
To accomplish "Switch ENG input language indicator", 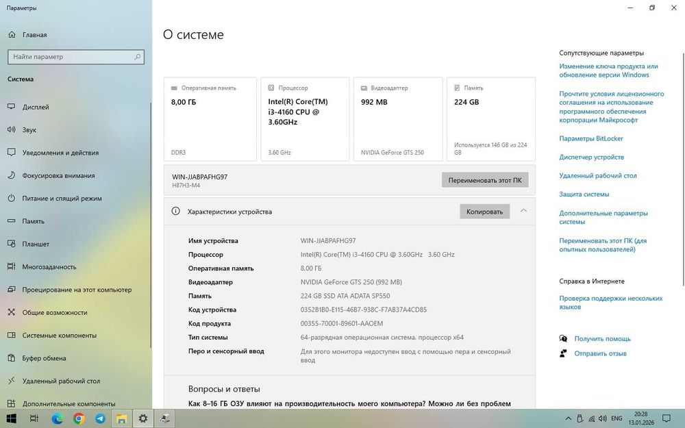I will click(616, 418).
